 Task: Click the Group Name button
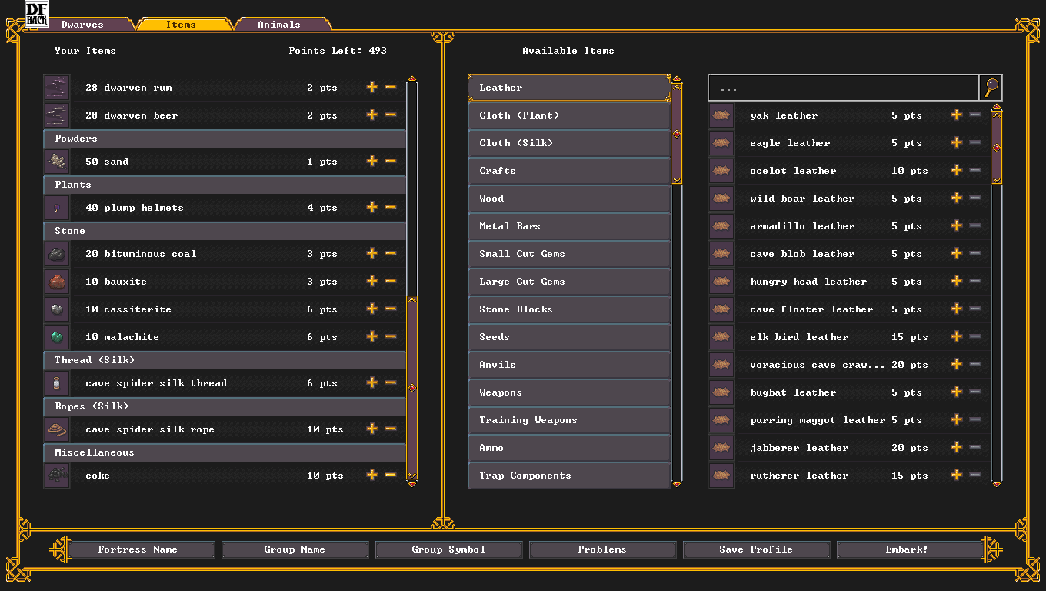(295, 549)
